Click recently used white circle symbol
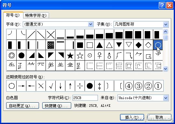Viewport: 175px width, 124px height. tap(12, 86)
